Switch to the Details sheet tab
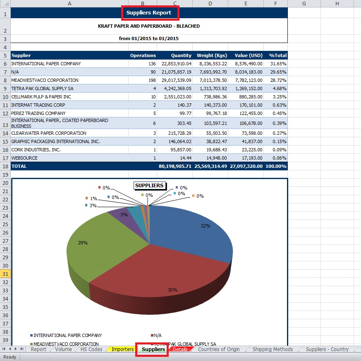 (x=180, y=349)
